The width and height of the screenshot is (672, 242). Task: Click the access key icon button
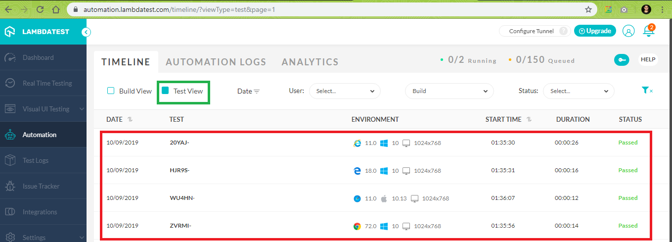click(621, 60)
